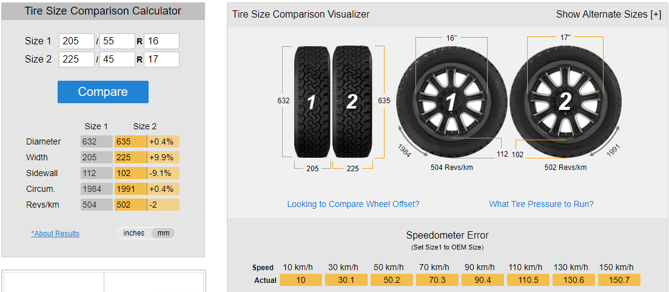
Task: Switch units to mm
Action: (163, 233)
